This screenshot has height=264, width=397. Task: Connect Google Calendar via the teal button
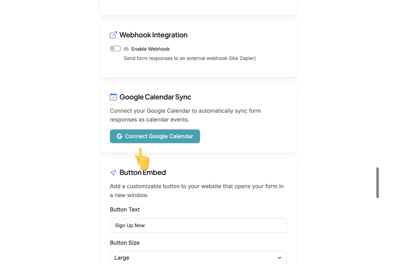tap(155, 136)
